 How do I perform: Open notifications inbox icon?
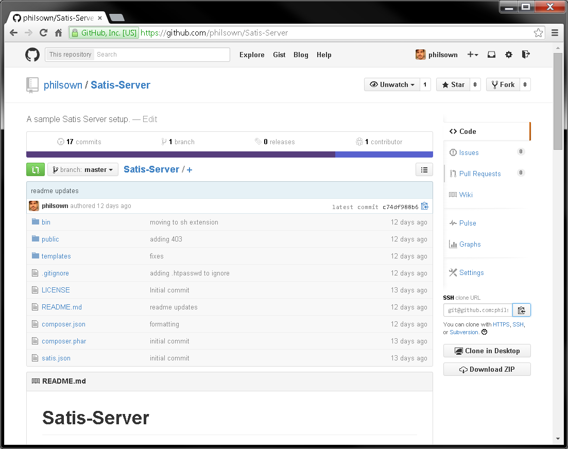point(491,55)
